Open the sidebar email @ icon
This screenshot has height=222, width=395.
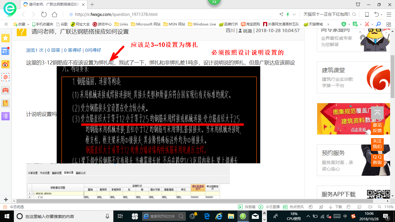[x=5, y=77]
